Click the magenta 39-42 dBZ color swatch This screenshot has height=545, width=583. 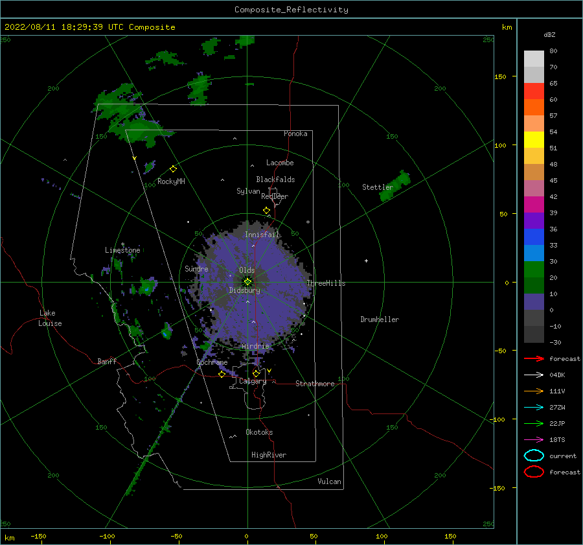point(534,205)
